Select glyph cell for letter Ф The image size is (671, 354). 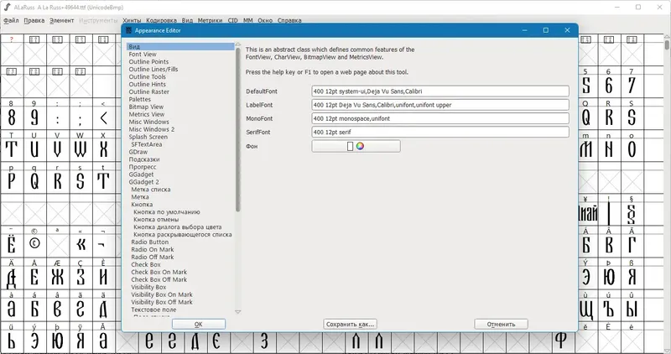click(x=561, y=341)
